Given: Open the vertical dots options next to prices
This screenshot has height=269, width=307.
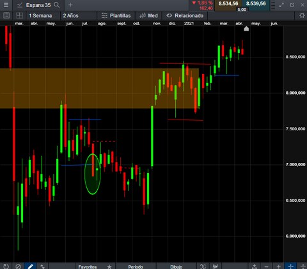Looking at the screenshot, I should (273, 5).
